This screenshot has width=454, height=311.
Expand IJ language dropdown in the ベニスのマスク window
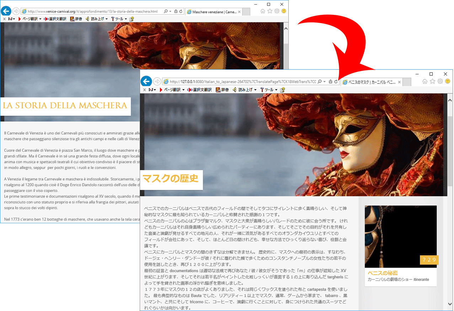[x=155, y=90]
